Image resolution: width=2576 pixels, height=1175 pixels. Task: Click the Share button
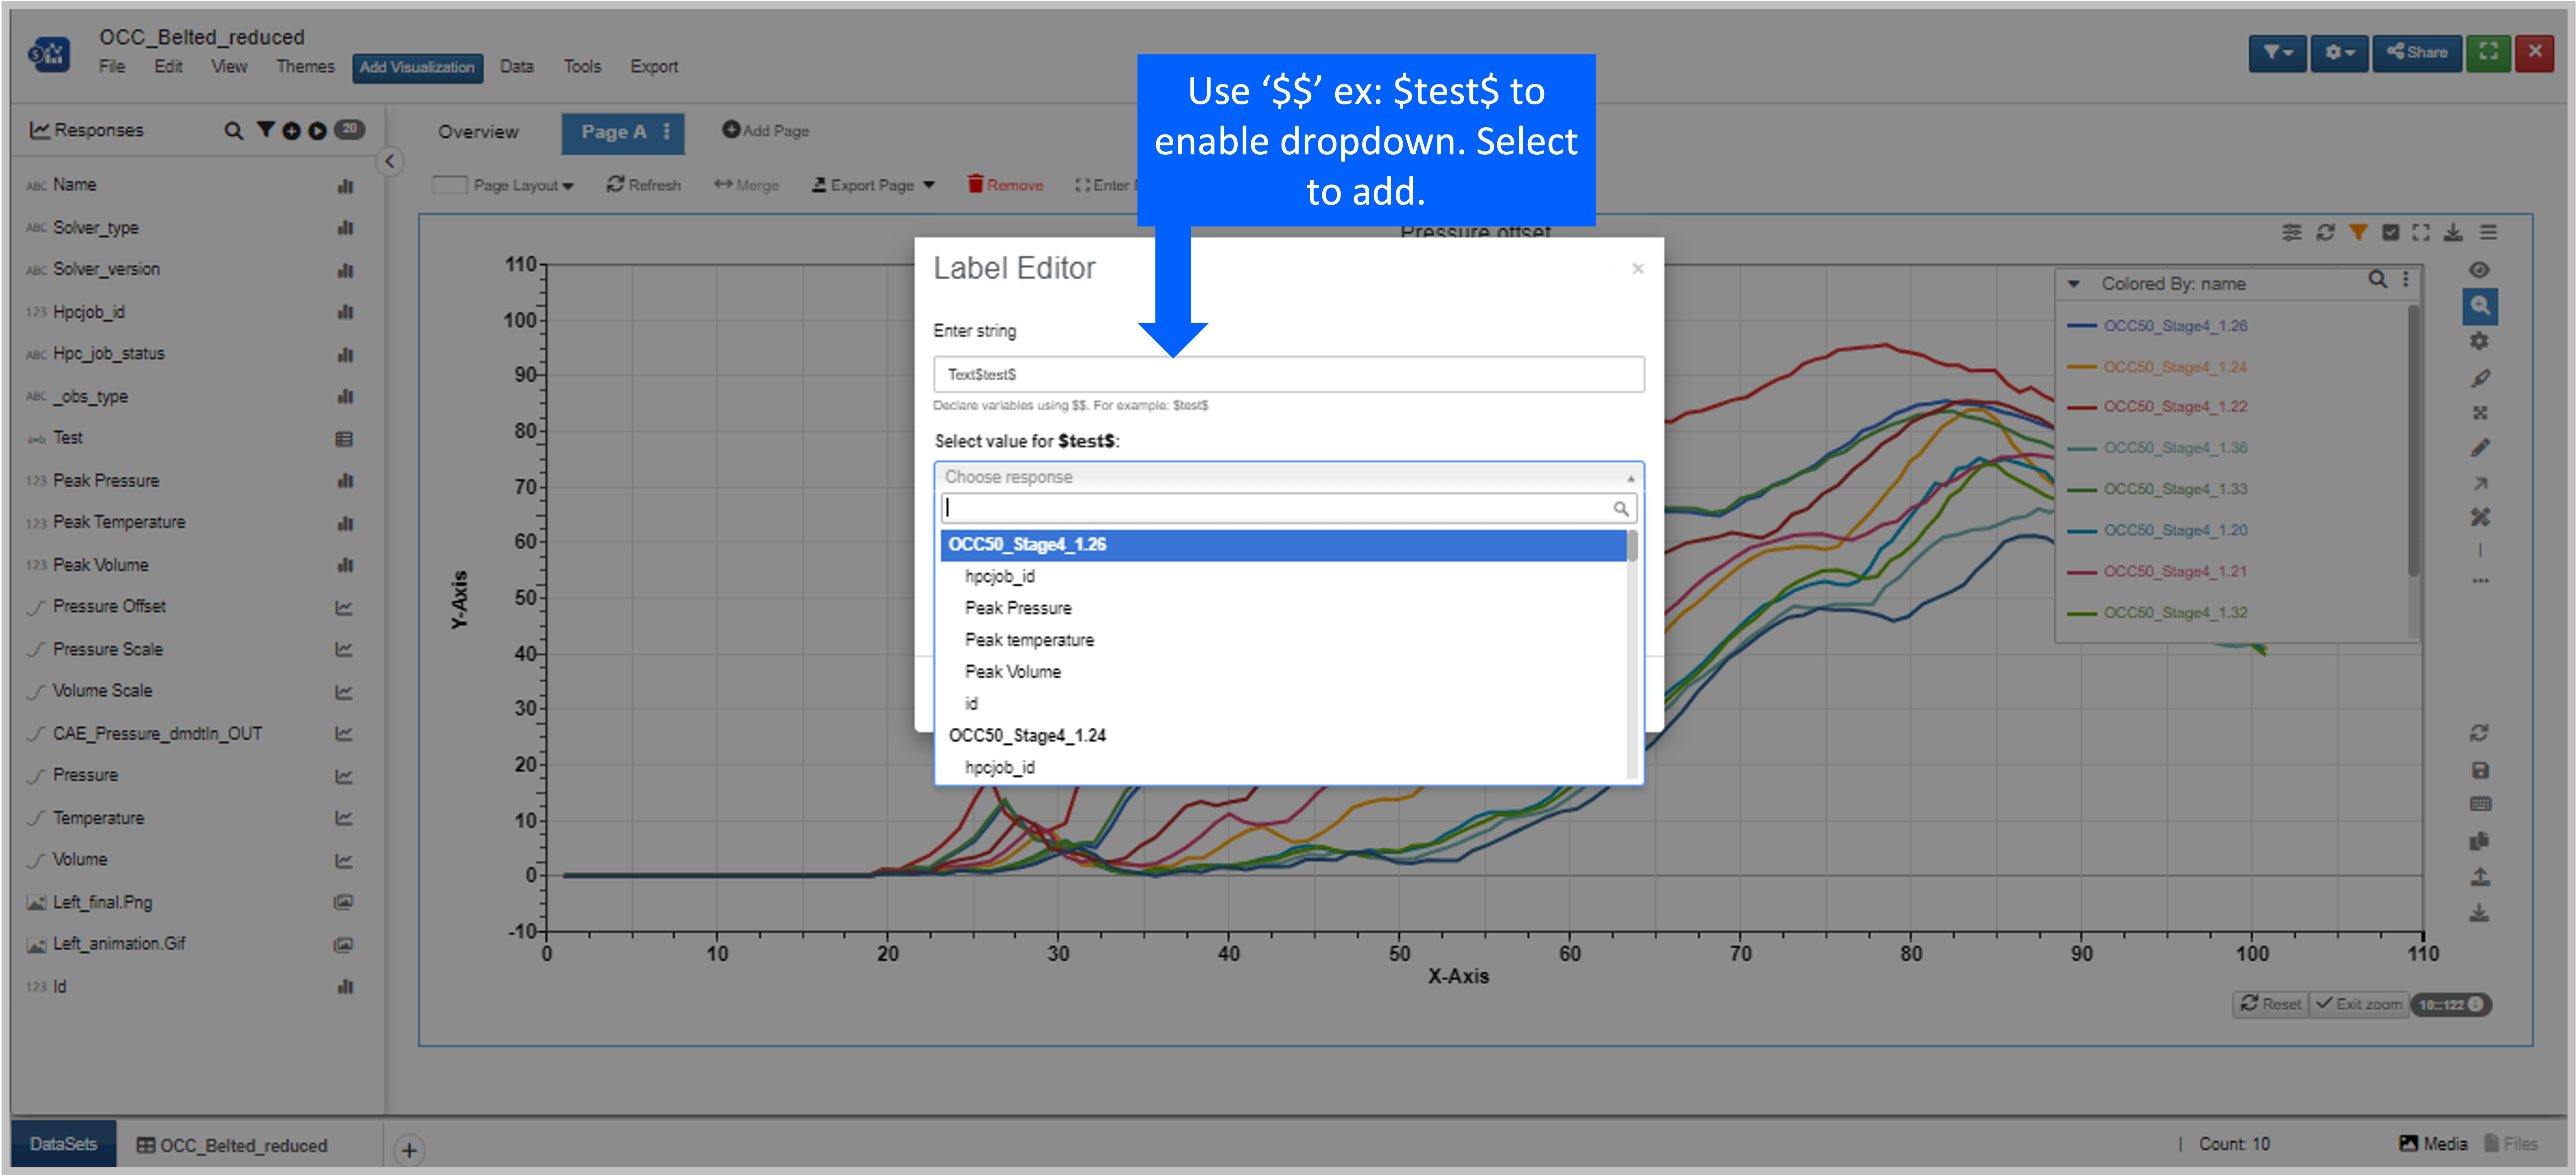coord(2417,53)
